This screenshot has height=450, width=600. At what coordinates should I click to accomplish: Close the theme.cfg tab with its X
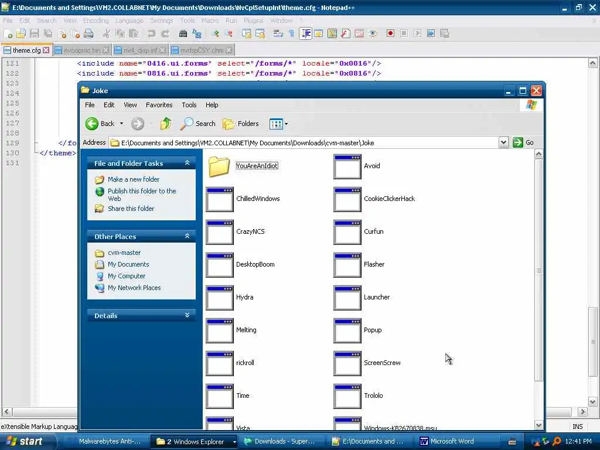tap(46, 50)
